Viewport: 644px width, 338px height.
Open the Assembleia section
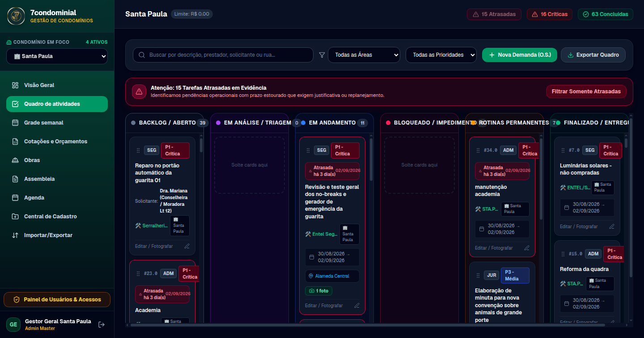[x=57, y=179]
